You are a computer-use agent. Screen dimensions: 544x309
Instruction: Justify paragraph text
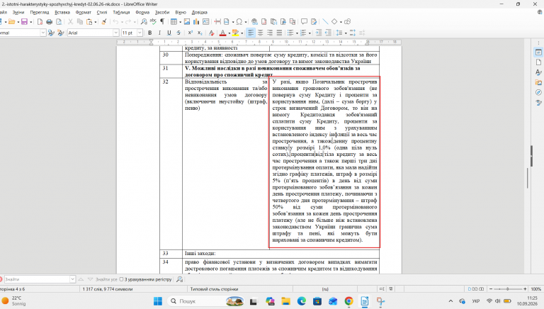[x=279, y=33]
